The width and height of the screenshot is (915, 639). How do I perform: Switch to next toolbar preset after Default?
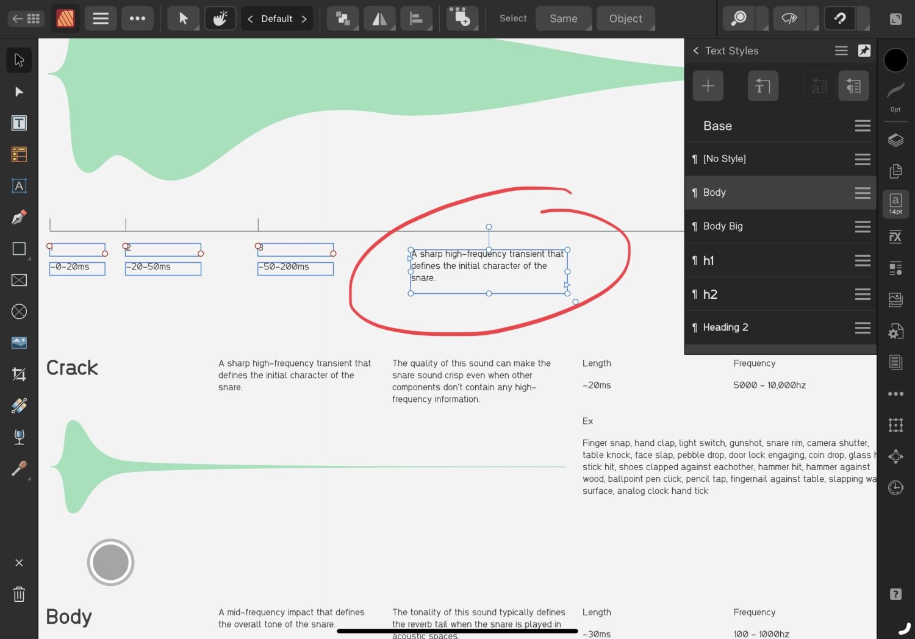tap(304, 19)
